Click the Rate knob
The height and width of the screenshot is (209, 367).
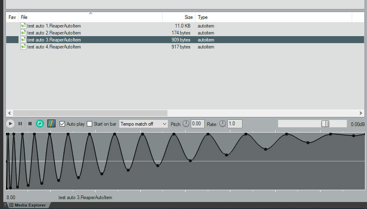pos(223,124)
